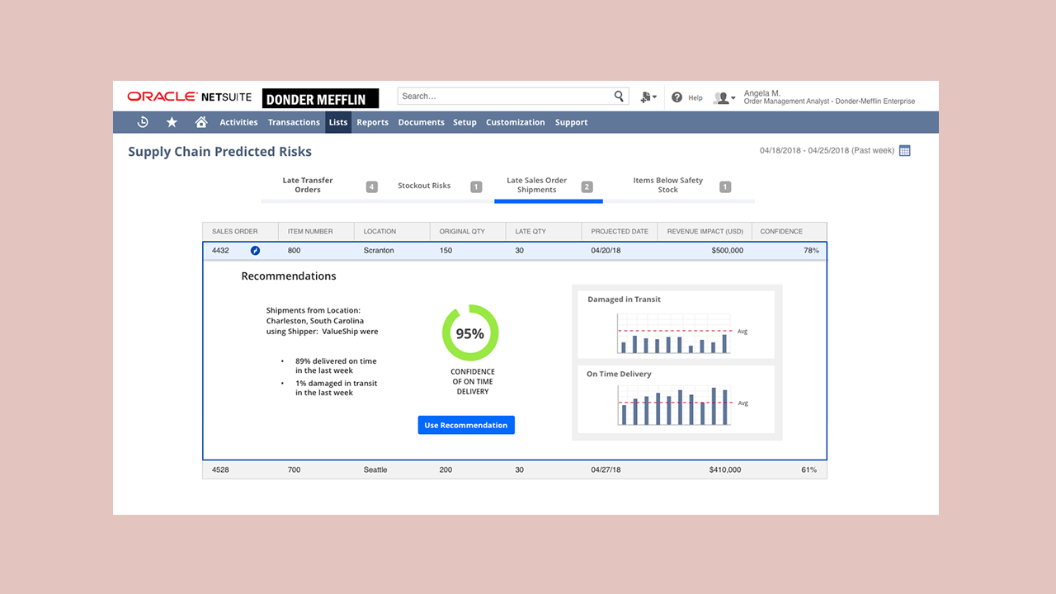
Task: Click the Use Recommendation button
Action: tap(466, 425)
